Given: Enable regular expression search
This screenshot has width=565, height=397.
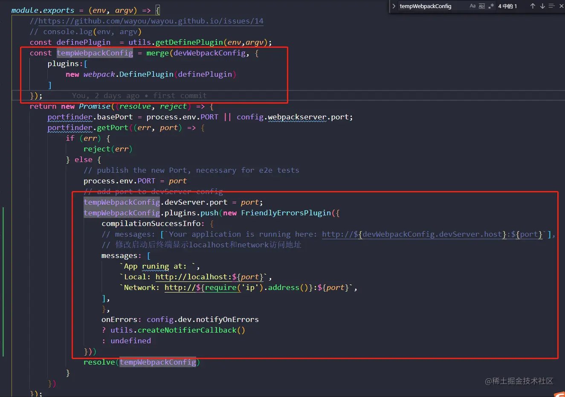Looking at the screenshot, I should click(491, 6).
